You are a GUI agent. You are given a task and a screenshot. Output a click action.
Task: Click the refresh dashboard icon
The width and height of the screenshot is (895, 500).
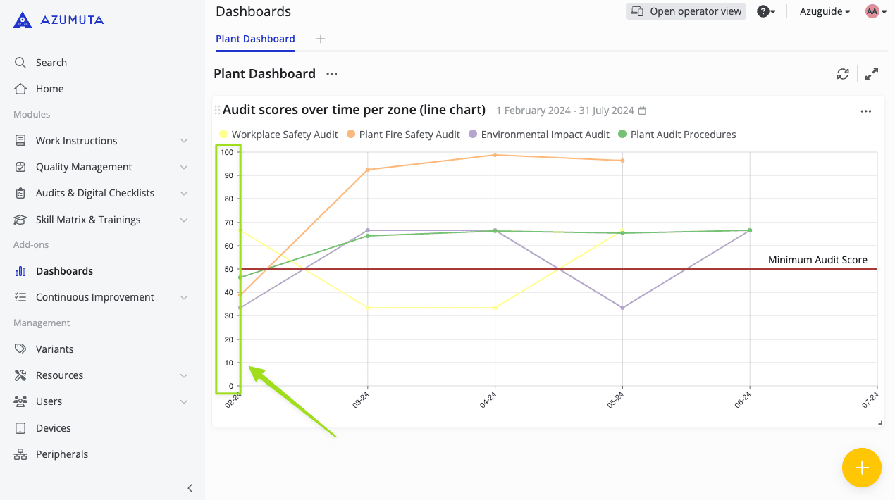tap(842, 74)
